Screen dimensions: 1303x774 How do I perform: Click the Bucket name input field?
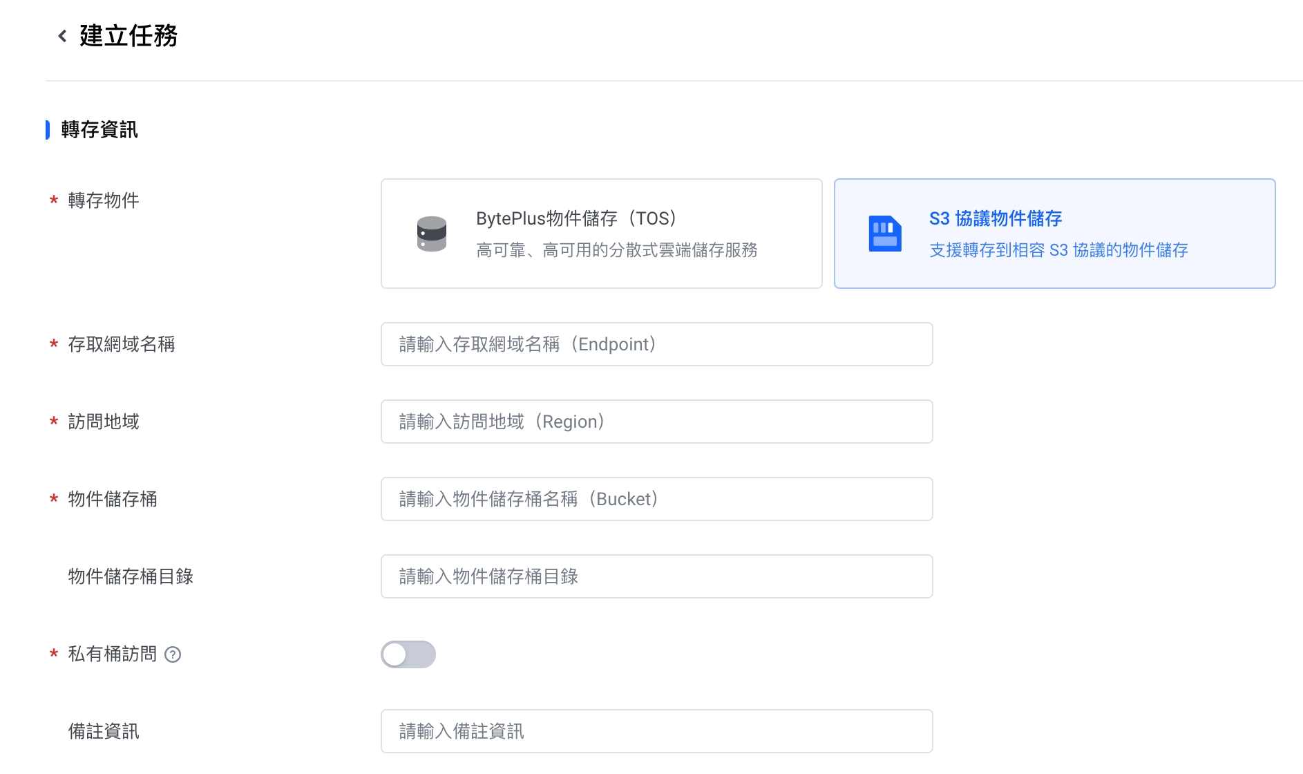point(656,499)
